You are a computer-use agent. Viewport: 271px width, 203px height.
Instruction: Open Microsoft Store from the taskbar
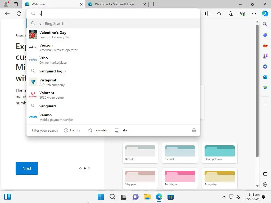coord(170,197)
